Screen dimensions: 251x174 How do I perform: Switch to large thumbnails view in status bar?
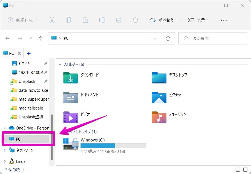tap(245, 169)
